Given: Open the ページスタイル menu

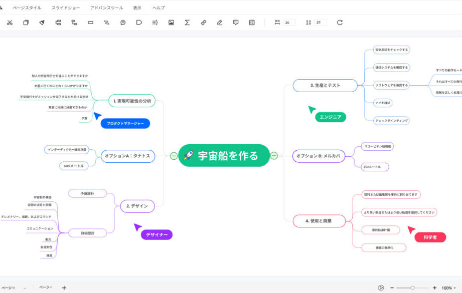Looking at the screenshot, I should 27,8.
